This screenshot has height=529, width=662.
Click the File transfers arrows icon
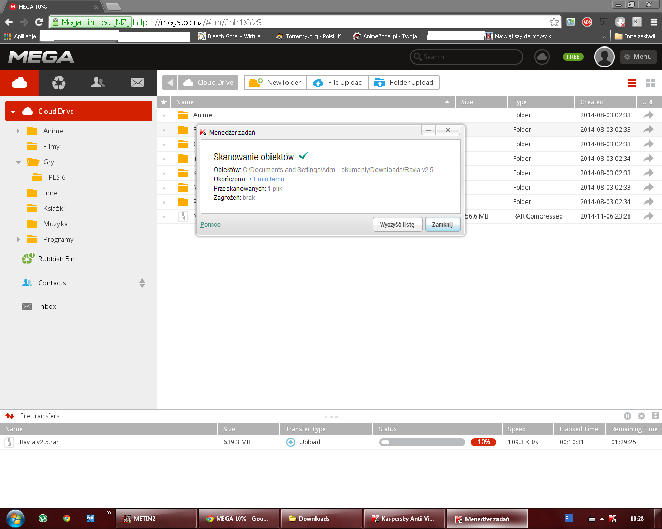[x=9, y=416]
